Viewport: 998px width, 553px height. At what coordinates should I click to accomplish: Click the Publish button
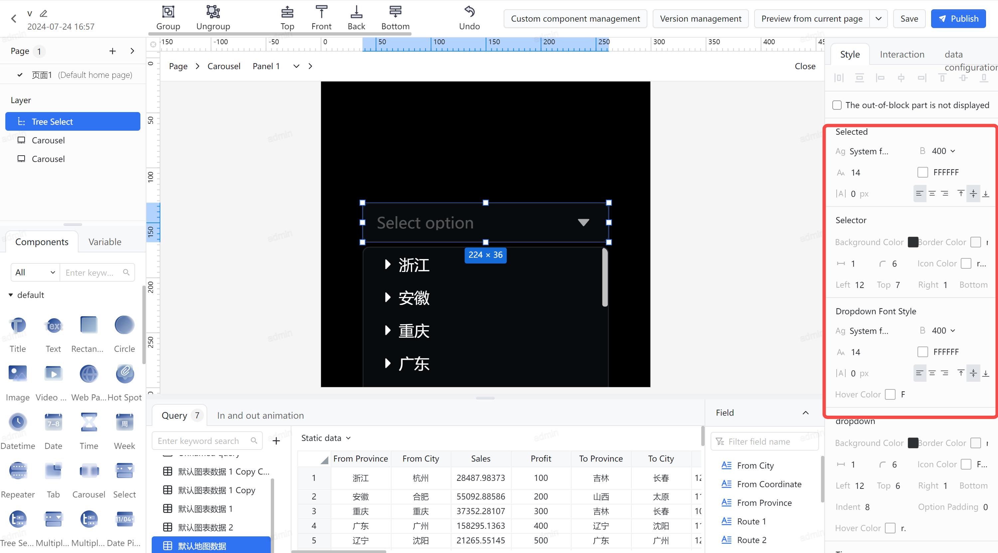(958, 19)
